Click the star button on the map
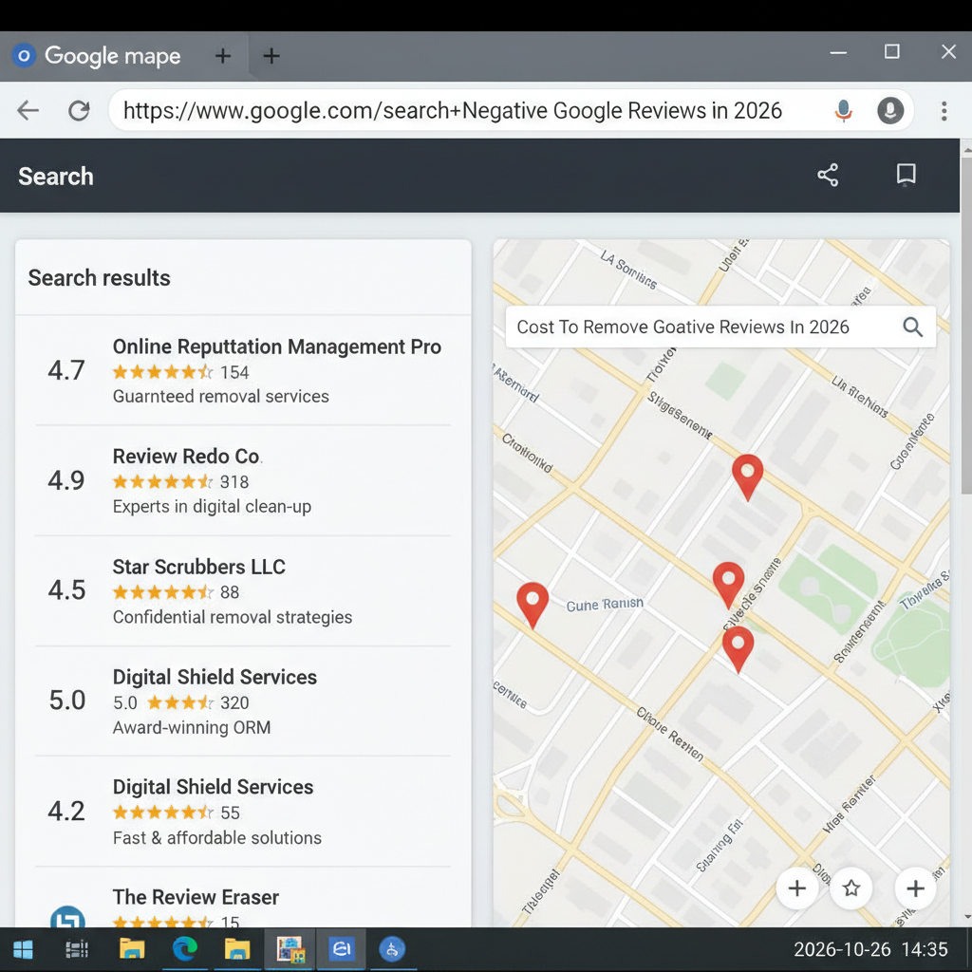972x972 pixels. point(851,888)
